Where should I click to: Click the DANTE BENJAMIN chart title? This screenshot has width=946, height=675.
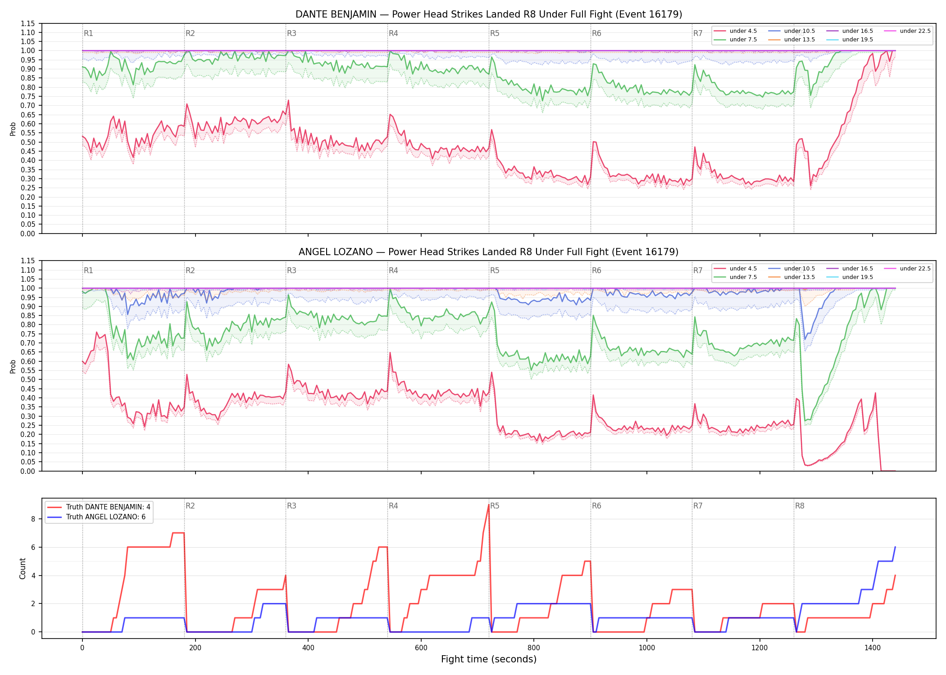click(489, 14)
